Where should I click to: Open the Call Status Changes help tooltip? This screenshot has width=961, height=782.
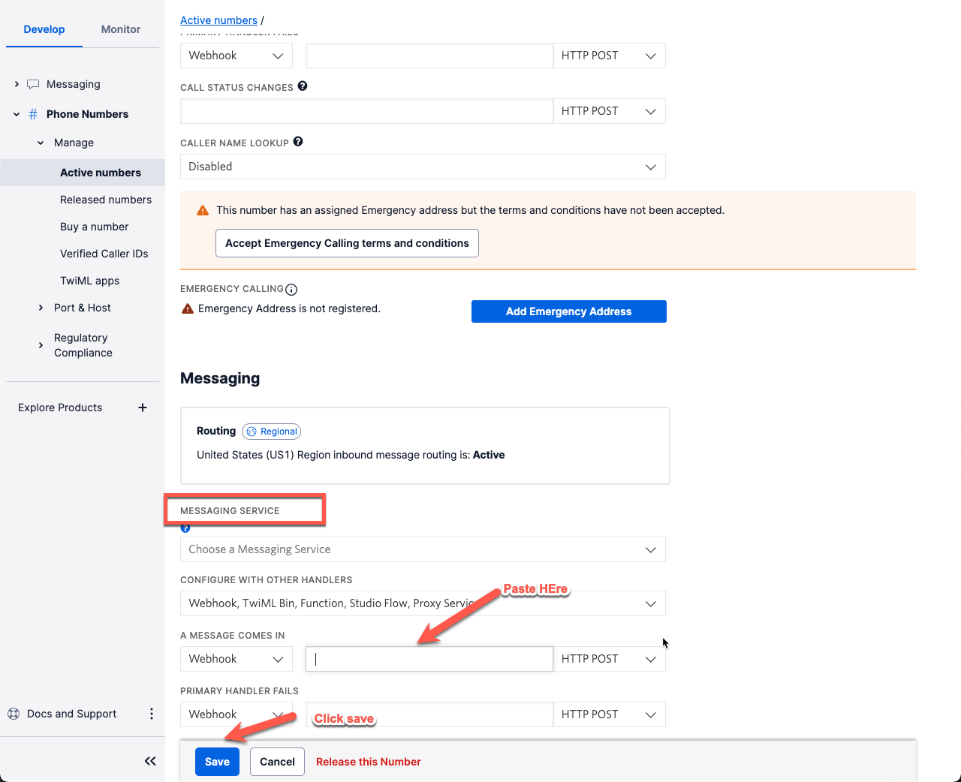pos(303,86)
